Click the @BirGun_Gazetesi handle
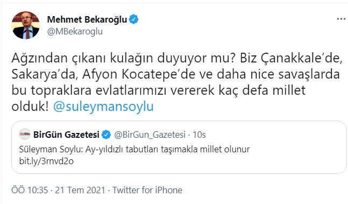 point(150,135)
